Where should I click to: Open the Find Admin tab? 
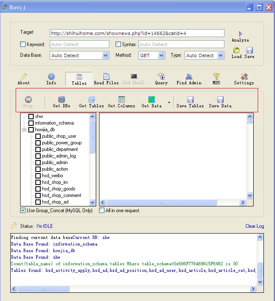(189, 79)
